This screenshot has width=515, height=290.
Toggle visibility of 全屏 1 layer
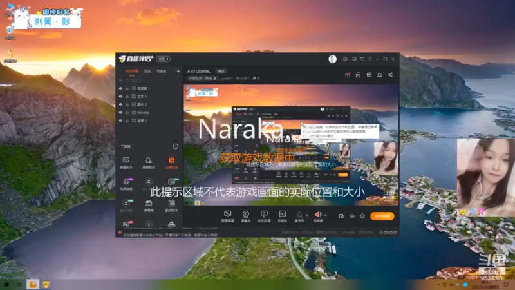[120, 121]
